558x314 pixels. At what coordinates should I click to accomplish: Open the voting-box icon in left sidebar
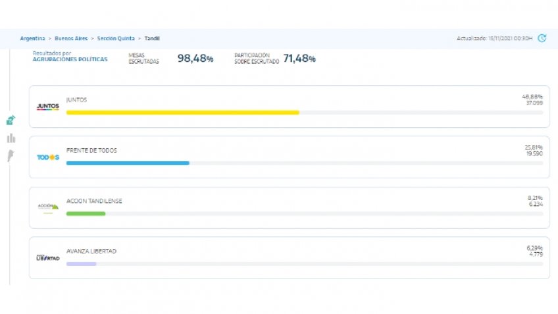11,120
